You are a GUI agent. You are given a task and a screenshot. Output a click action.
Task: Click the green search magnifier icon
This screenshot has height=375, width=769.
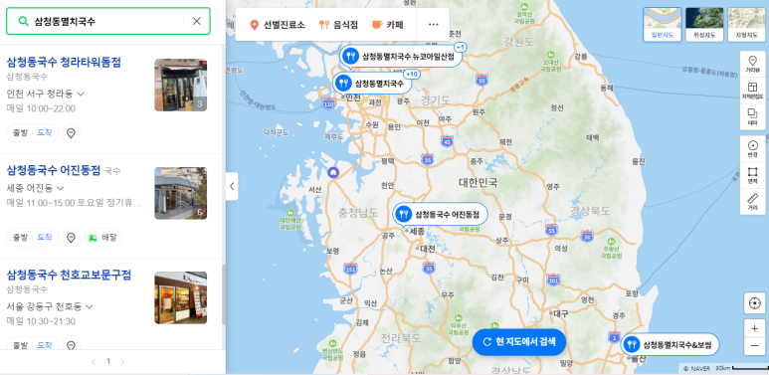(x=23, y=21)
